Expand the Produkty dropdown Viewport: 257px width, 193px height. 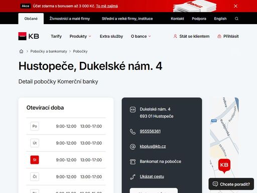(80, 36)
